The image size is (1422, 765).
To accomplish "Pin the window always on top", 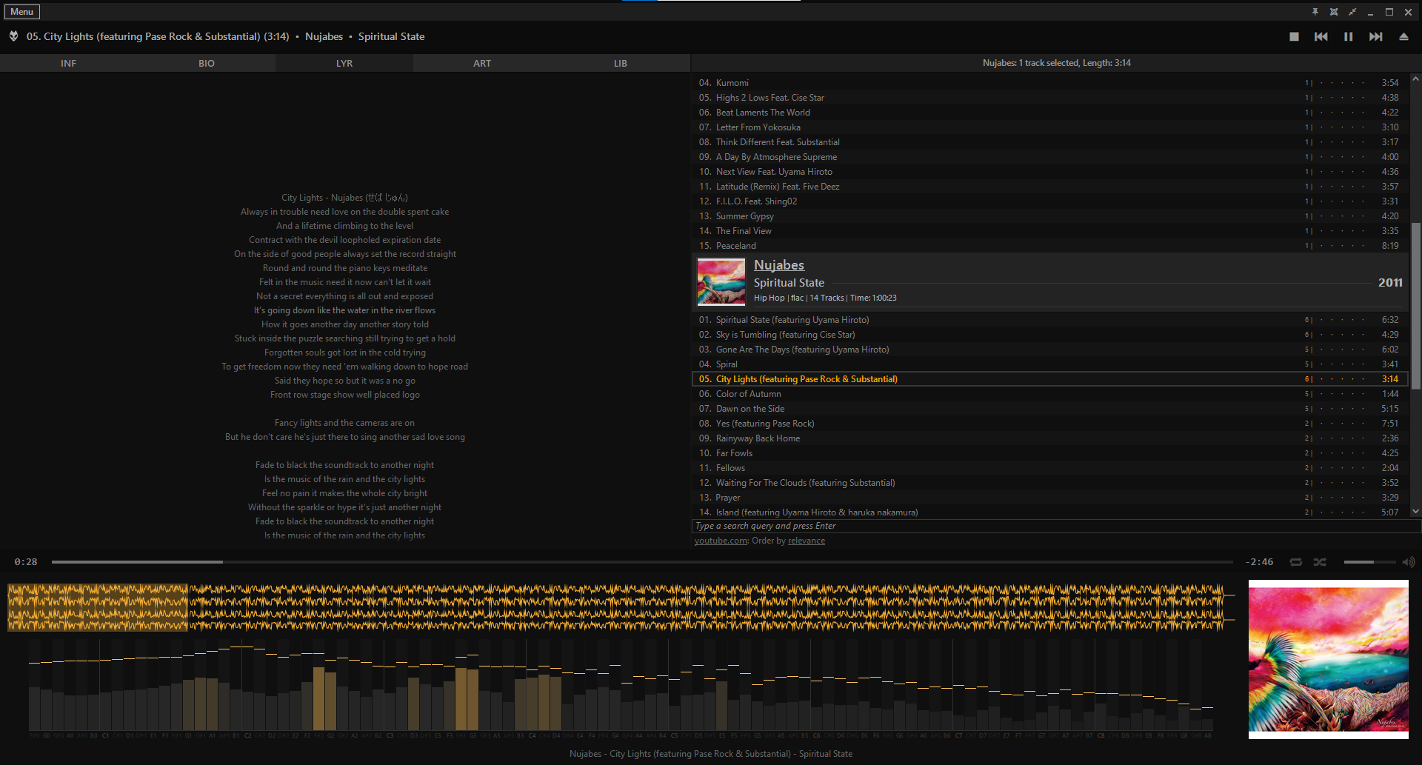I will click(1315, 12).
